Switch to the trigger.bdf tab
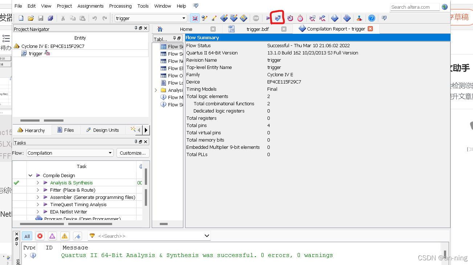 point(257,29)
